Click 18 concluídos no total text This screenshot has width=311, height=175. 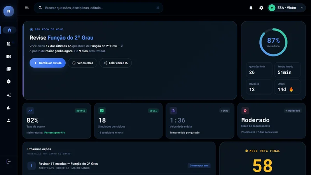click(111, 133)
